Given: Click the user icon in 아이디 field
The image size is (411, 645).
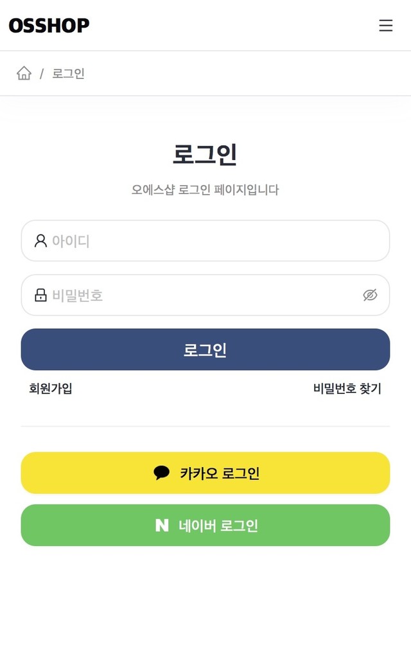Looking at the screenshot, I should 40,241.
